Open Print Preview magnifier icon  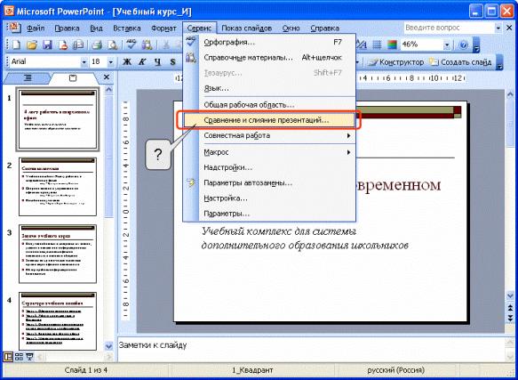(x=112, y=44)
